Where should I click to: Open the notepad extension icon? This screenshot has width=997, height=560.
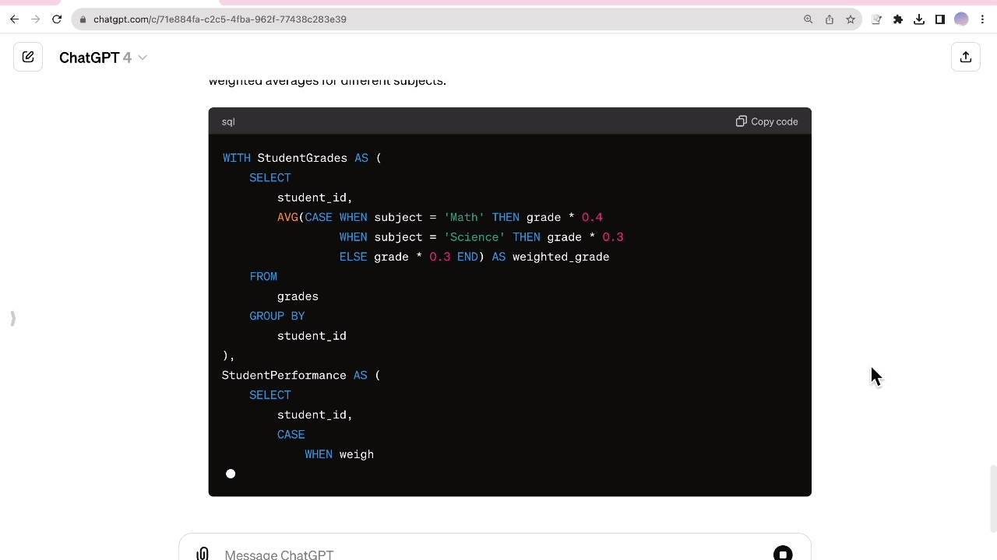tap(876, 19)
